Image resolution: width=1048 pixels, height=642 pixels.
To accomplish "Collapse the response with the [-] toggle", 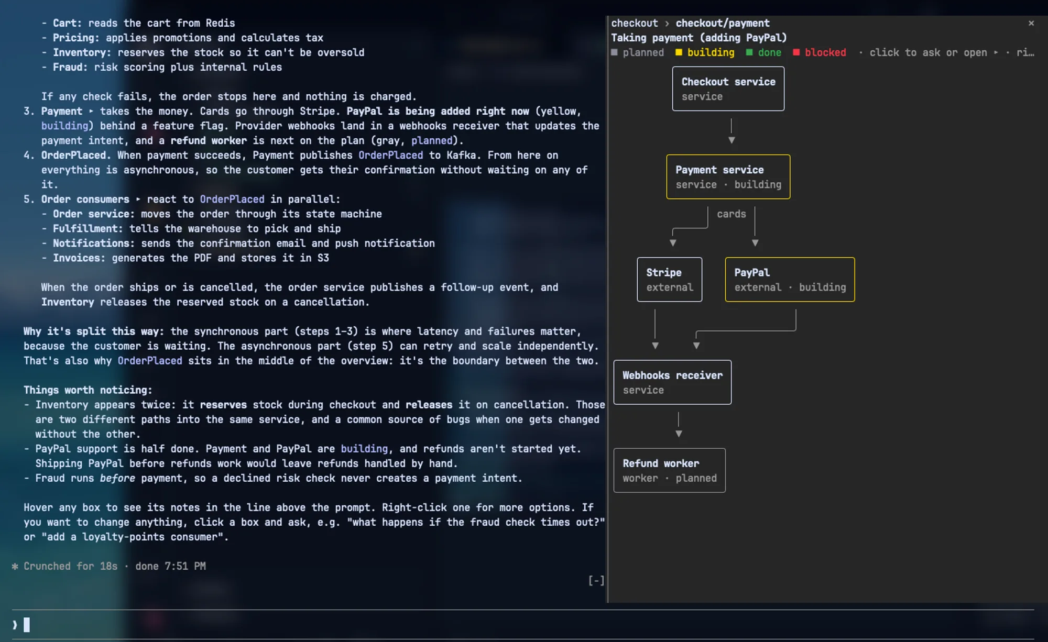I will tap(596, 580).
